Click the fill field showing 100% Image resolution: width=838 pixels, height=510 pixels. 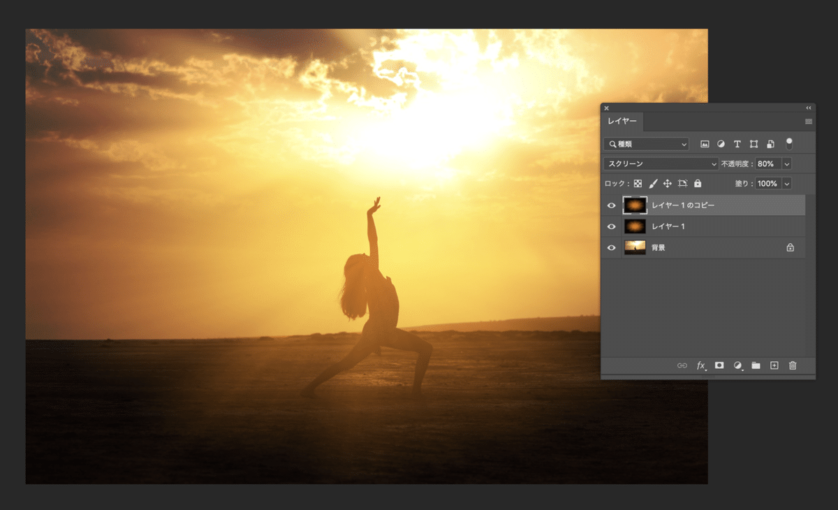[x=768, y=183]
